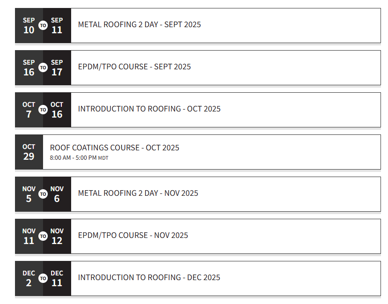
Task: Click the TO badge between Sep 16 and 17
Action: (43, 67)
